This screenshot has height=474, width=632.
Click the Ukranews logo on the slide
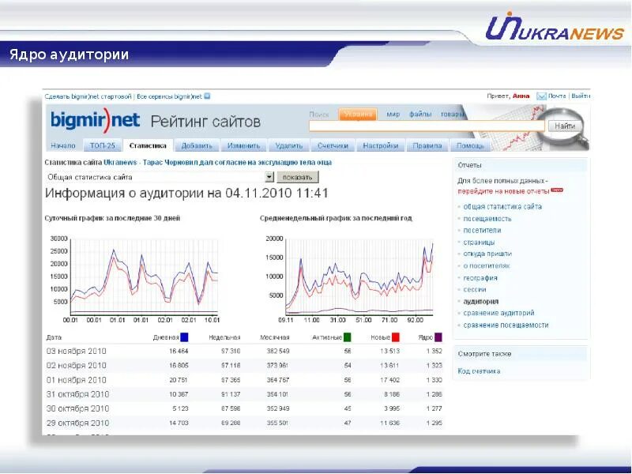point(555,28)
